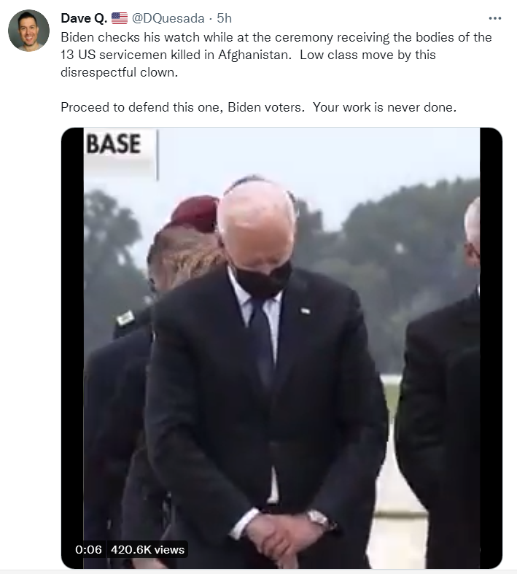The width and height of the screenshot is (517, 574).
Task: Click the 0:06 video duration badge
Action: [88, 549]
